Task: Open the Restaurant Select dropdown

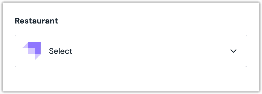Action: pos(131,51)
